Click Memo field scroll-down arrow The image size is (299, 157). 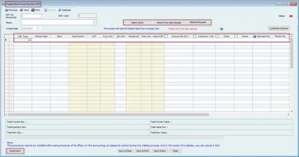[x=94, y=24]
